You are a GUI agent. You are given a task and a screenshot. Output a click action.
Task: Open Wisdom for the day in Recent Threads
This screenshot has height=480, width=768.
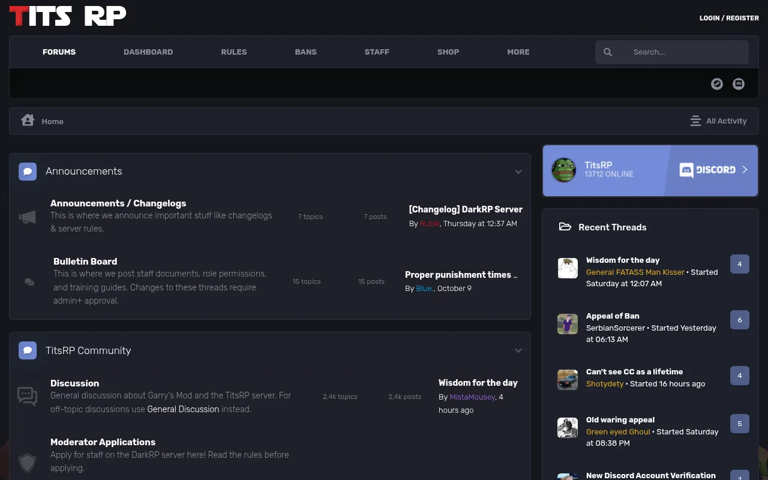(623, 260)
